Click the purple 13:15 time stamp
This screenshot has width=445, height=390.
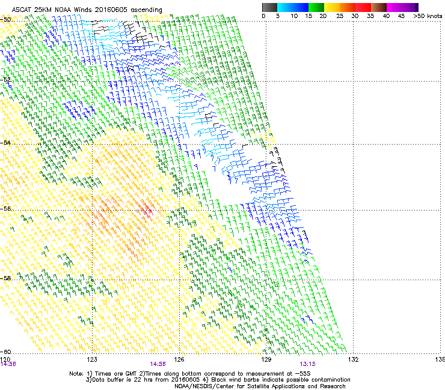pyautogui.click(x=308, y=364)
